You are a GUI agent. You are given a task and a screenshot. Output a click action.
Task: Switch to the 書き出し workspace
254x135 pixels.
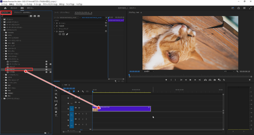point(30,8)
